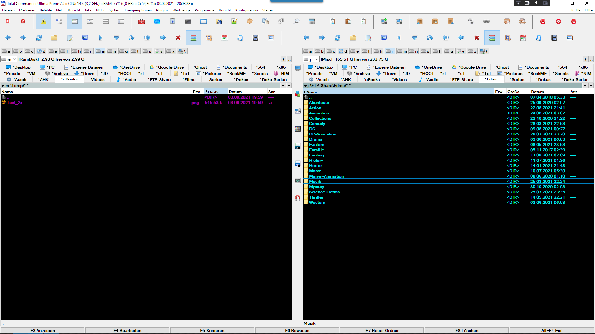Switch left panel to drive c button
This screenshot has width=595, height=334.
30,51
